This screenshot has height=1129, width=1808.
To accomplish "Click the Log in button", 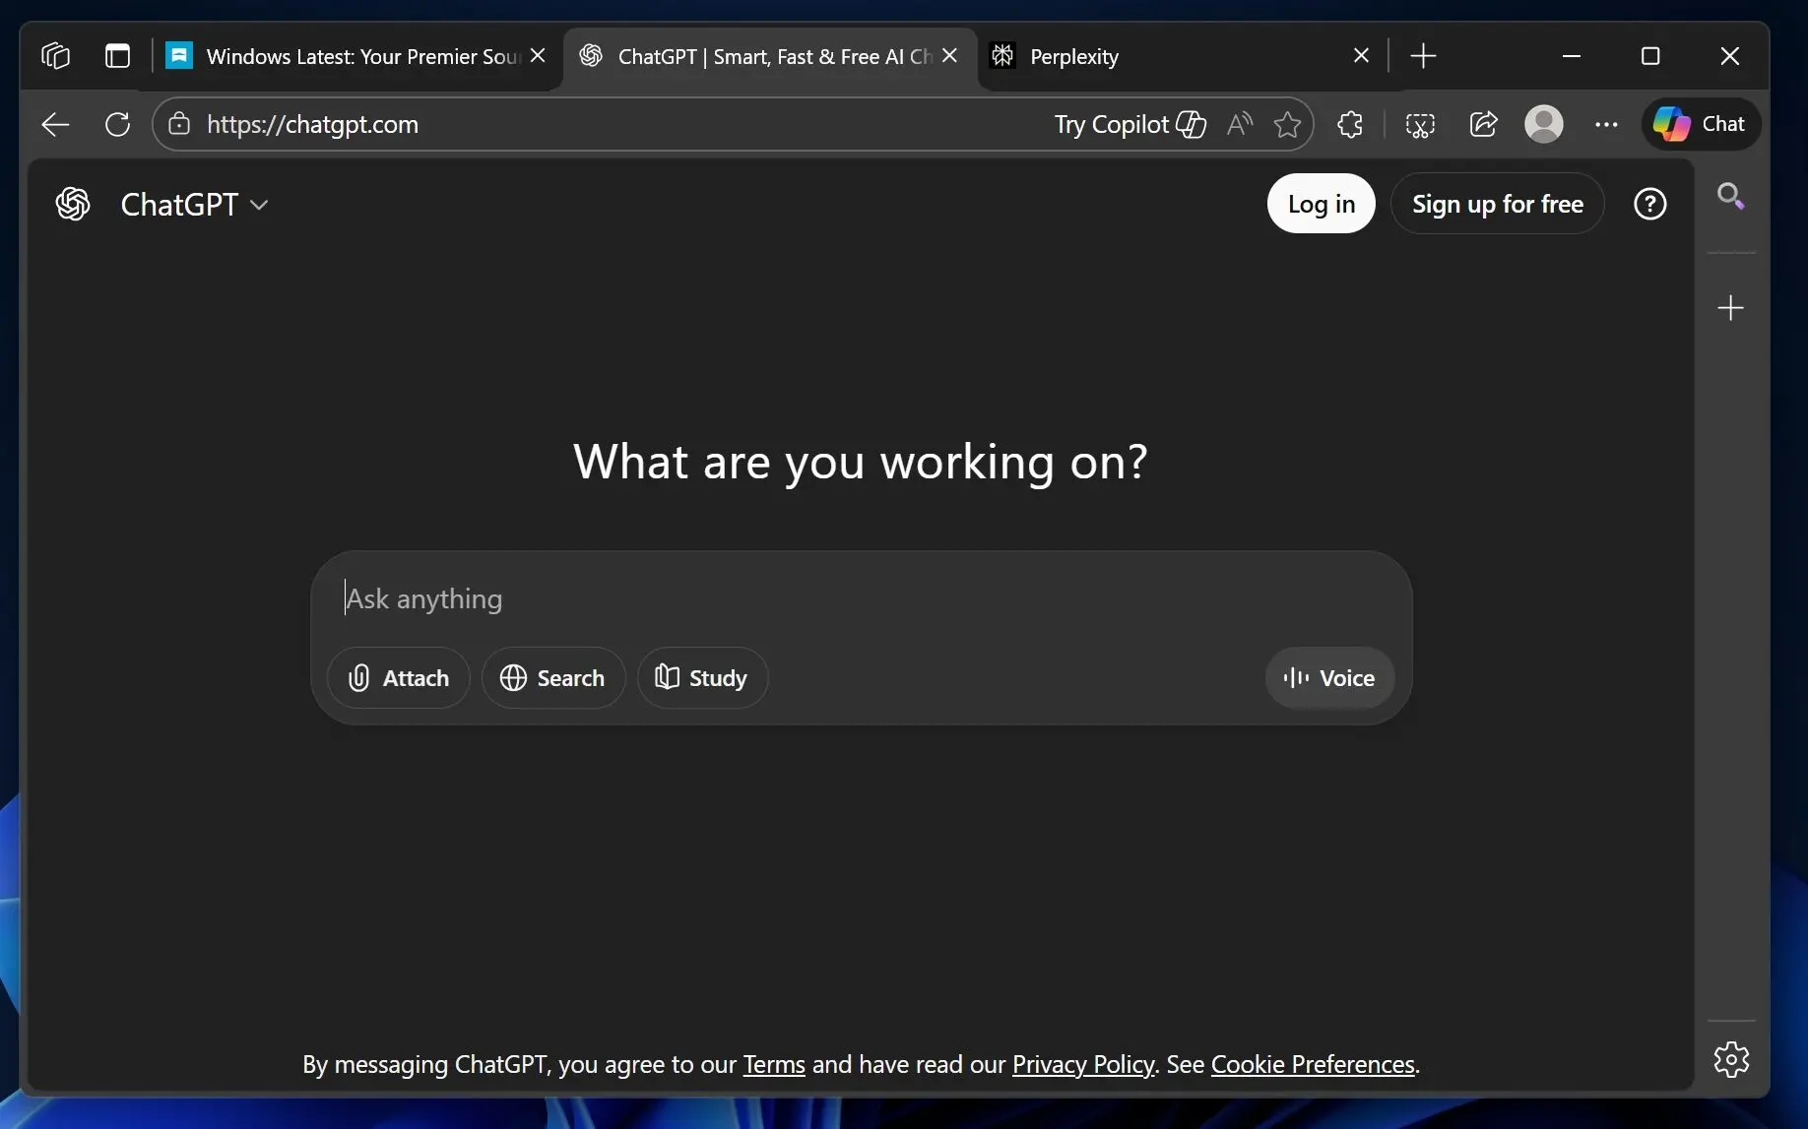I will 1321,204.
